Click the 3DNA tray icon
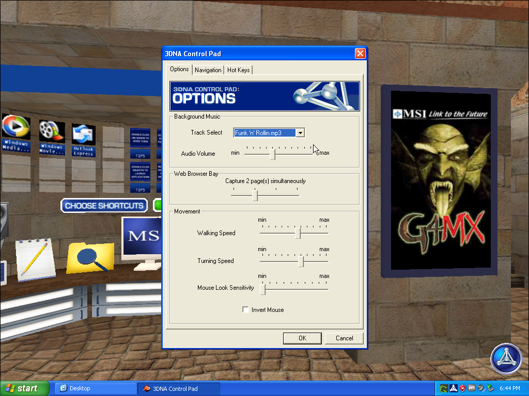Viewport: 529px width, 396px height. (x=454, y=388)
